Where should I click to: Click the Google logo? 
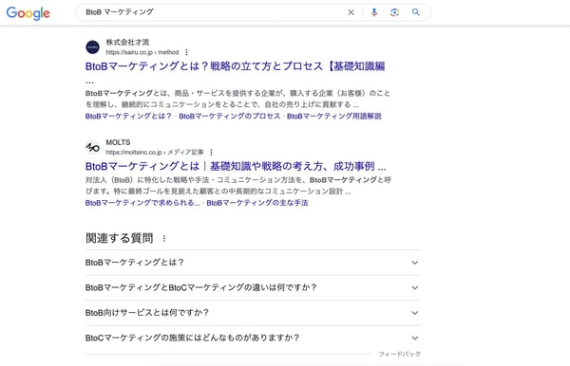28,13
